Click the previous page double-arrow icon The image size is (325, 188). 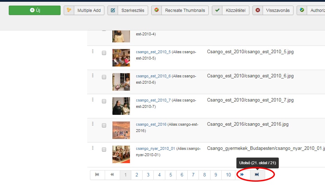pyautogui.click(x=112, y=175)
